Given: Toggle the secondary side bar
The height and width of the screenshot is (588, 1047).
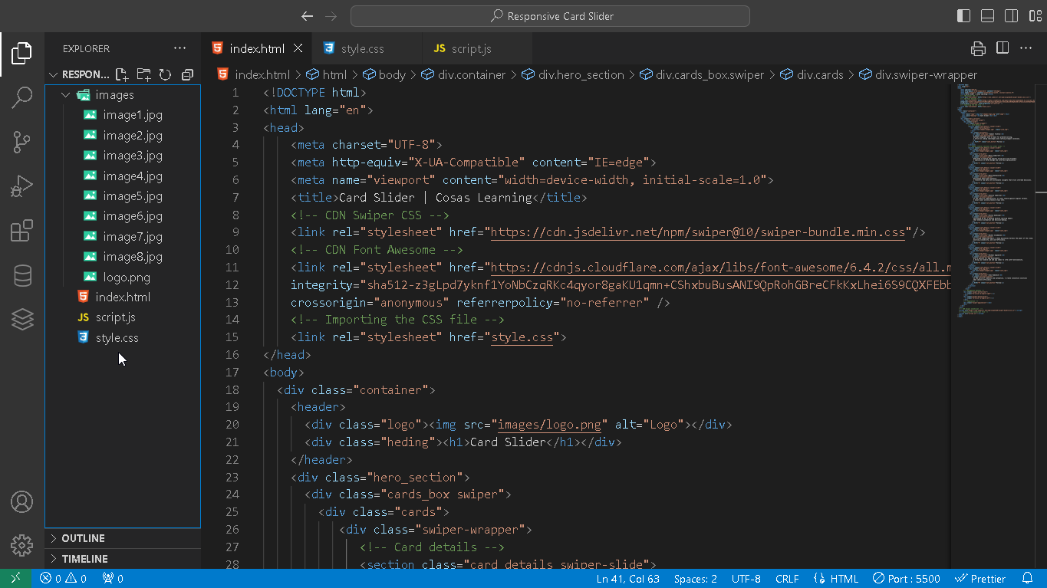Looking at the screenshot, I should pos(1011,15).
